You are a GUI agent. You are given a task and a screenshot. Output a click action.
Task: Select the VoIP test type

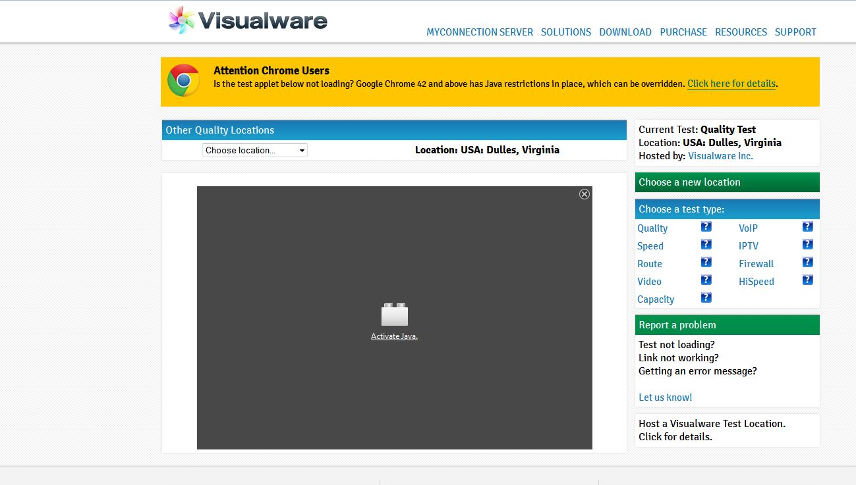tap(748, 228)
